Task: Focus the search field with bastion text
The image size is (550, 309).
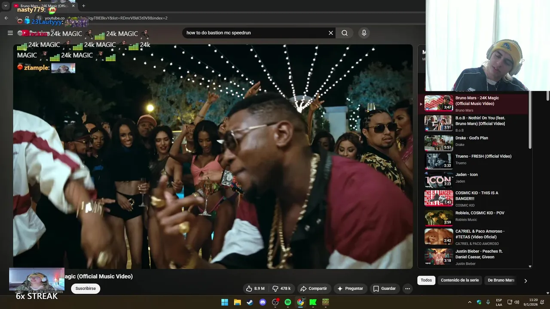Action: tap(256, 33)
